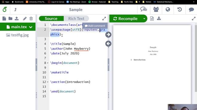The height and width of the screenshot is (110, 197).
Task: Create a new file
Action: pyautogui.click(x=4, y=19)
